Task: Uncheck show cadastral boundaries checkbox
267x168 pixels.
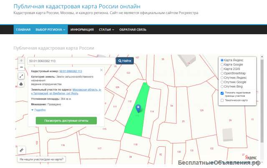Action: [x=222, y=93]
